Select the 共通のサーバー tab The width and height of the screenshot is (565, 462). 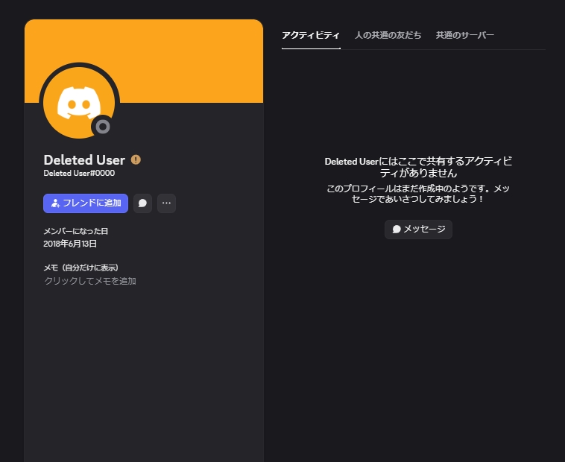point(464,35)
